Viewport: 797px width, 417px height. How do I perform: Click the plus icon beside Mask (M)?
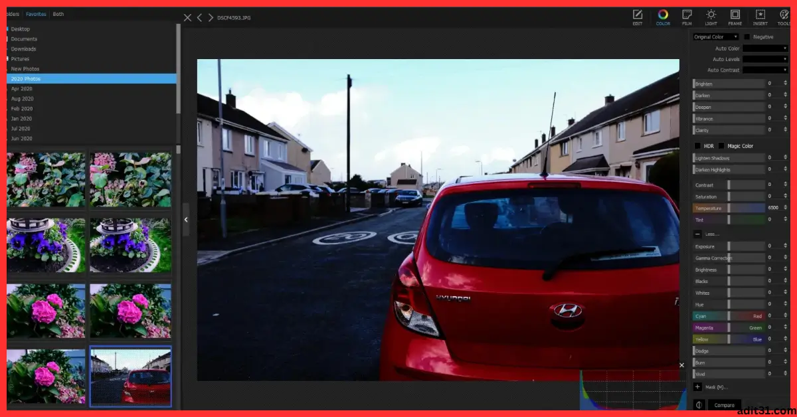point(697,386)
